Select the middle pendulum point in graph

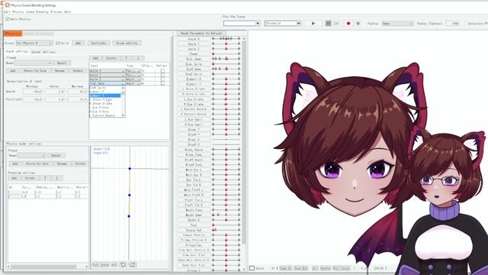tap(130, 196)
